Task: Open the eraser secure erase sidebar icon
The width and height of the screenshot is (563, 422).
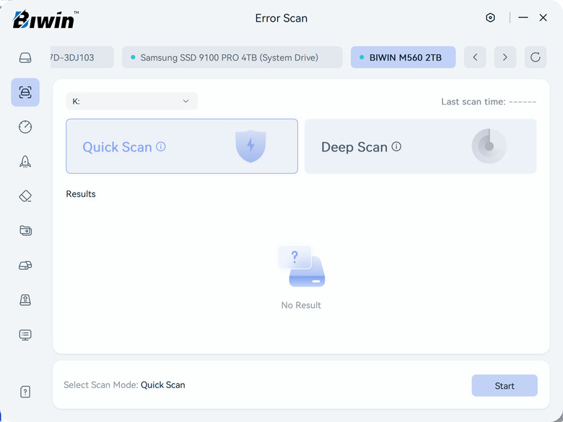Action: [25, 196]
